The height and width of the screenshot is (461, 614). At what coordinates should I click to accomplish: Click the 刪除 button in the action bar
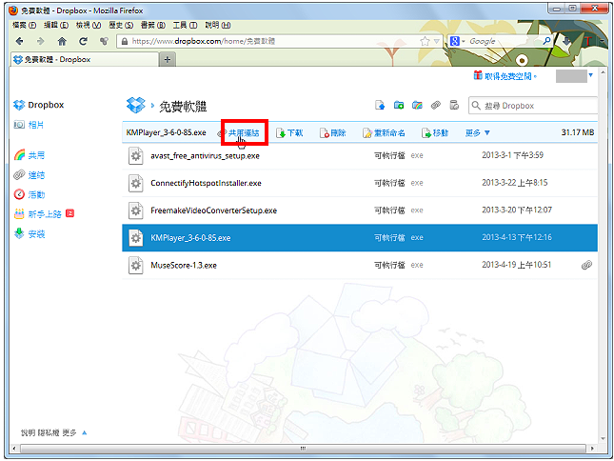(333, 132)
